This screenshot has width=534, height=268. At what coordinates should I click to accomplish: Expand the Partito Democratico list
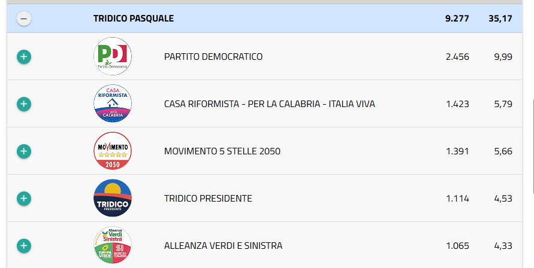(23, 57)
